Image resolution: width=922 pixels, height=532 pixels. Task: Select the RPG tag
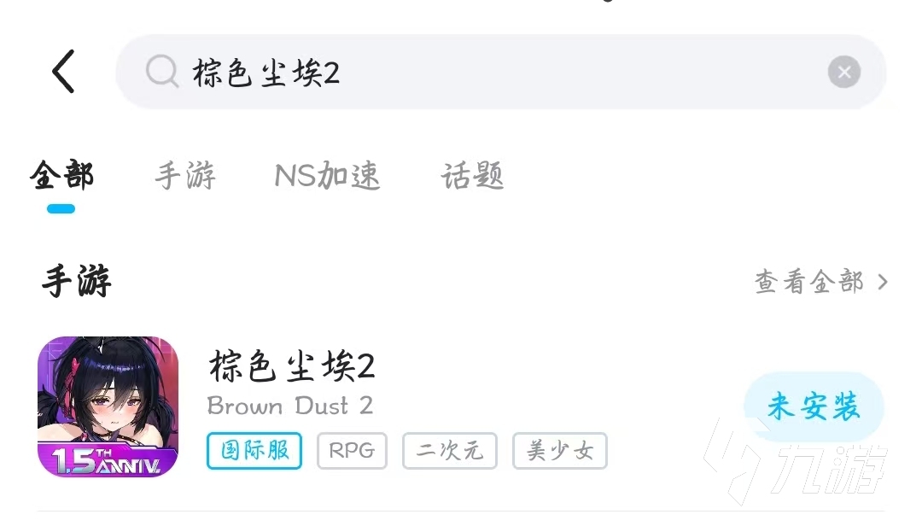(352, 451)
